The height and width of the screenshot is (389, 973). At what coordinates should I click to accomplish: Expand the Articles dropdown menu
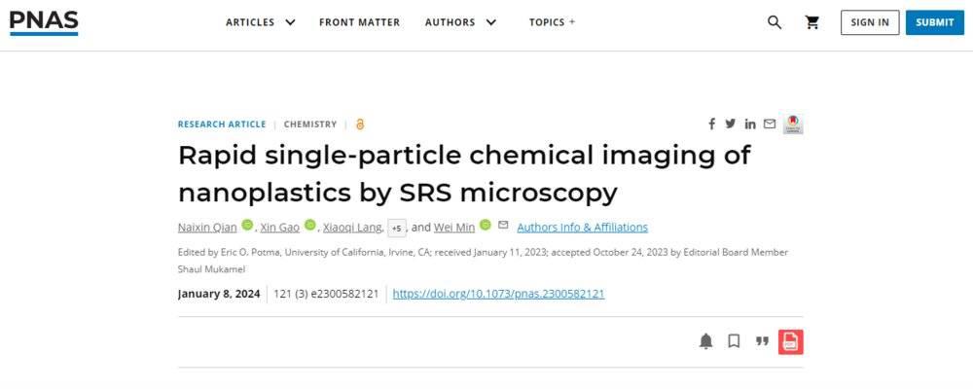(260, 22)
